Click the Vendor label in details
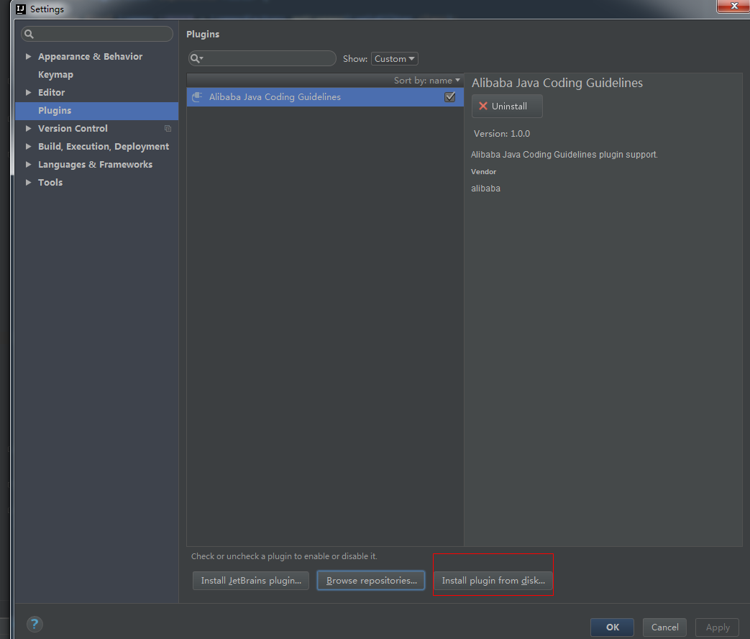750x639 pixels. 483,172
